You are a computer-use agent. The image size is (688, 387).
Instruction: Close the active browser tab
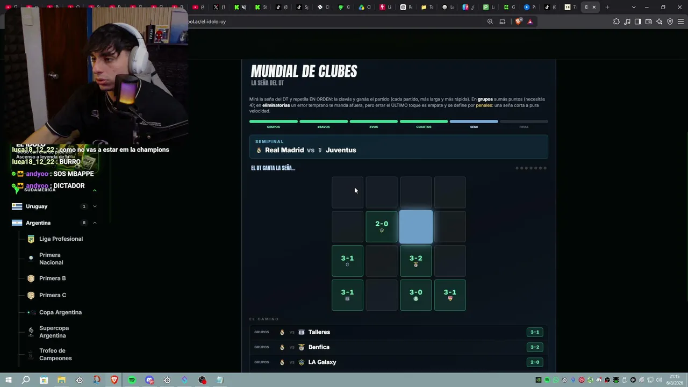(x=594, y=7)
